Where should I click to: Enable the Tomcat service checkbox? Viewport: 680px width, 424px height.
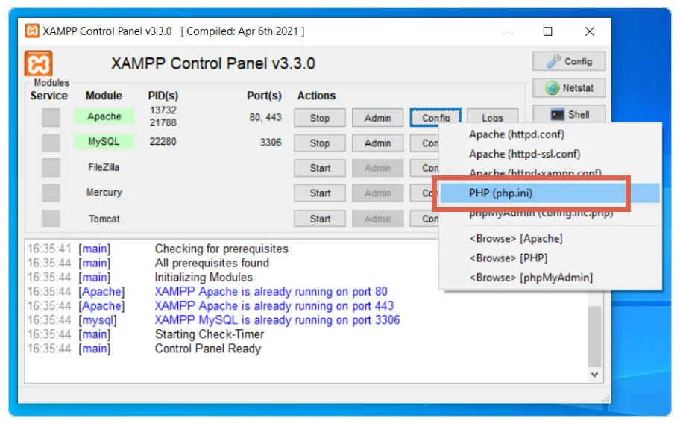pos(51,219)
